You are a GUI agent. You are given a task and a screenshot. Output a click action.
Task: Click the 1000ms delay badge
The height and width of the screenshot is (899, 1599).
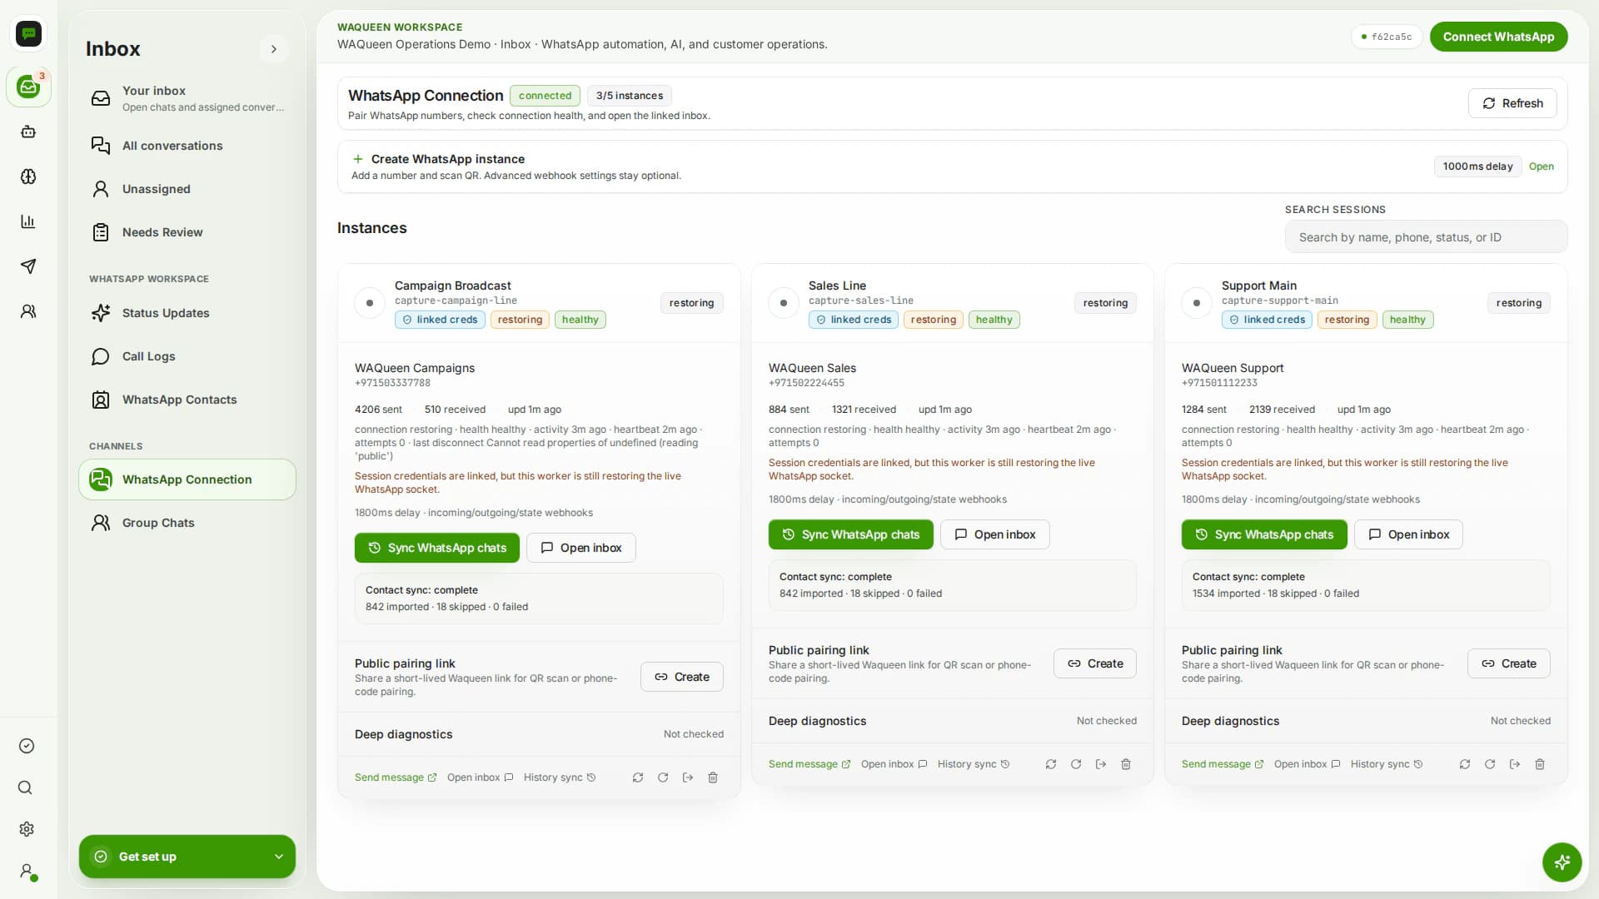coord(1477,166)
